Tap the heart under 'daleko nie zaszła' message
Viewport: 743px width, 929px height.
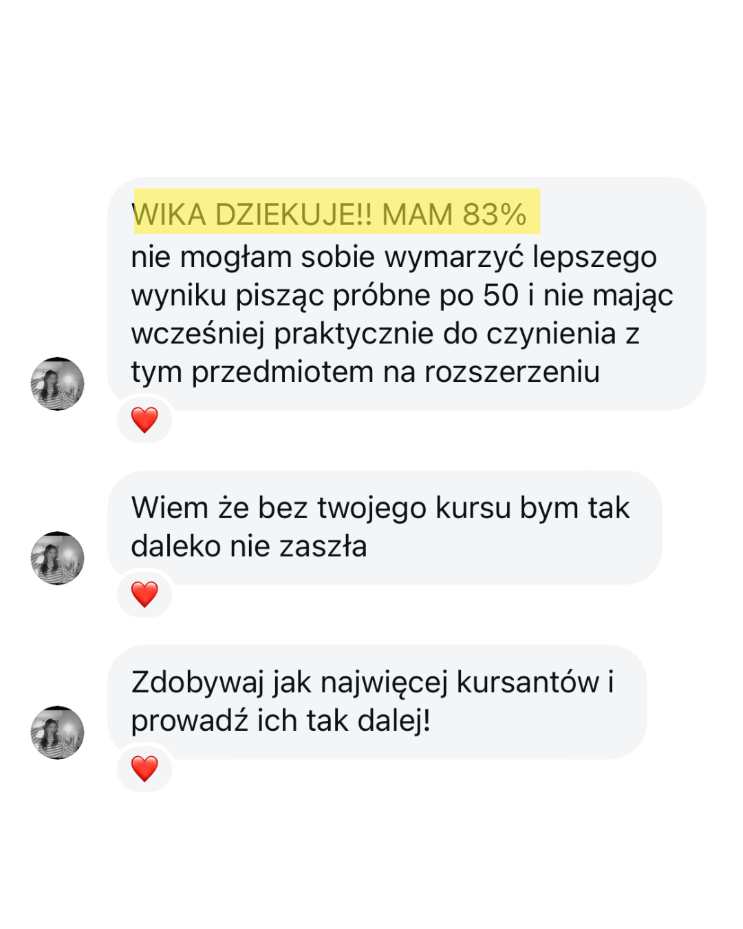pyautogui.click(x=144, y=594)
